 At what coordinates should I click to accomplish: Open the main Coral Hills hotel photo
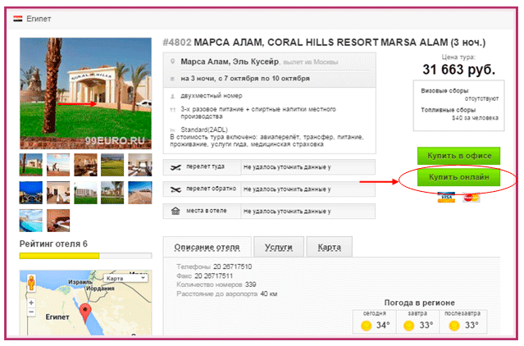[x=85, y=93]
